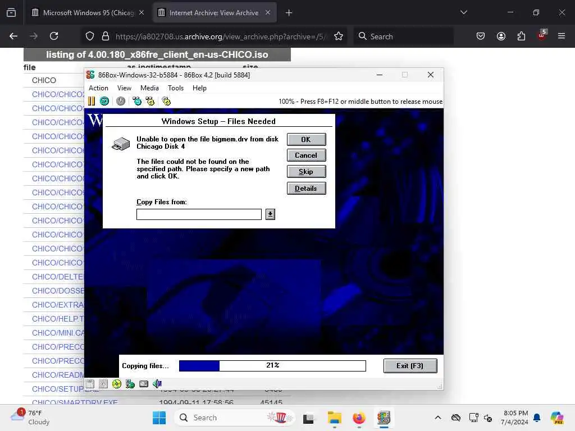Expand the list all tabs chevron
Viewport: 575px width, 431px height.
(463, 12)
